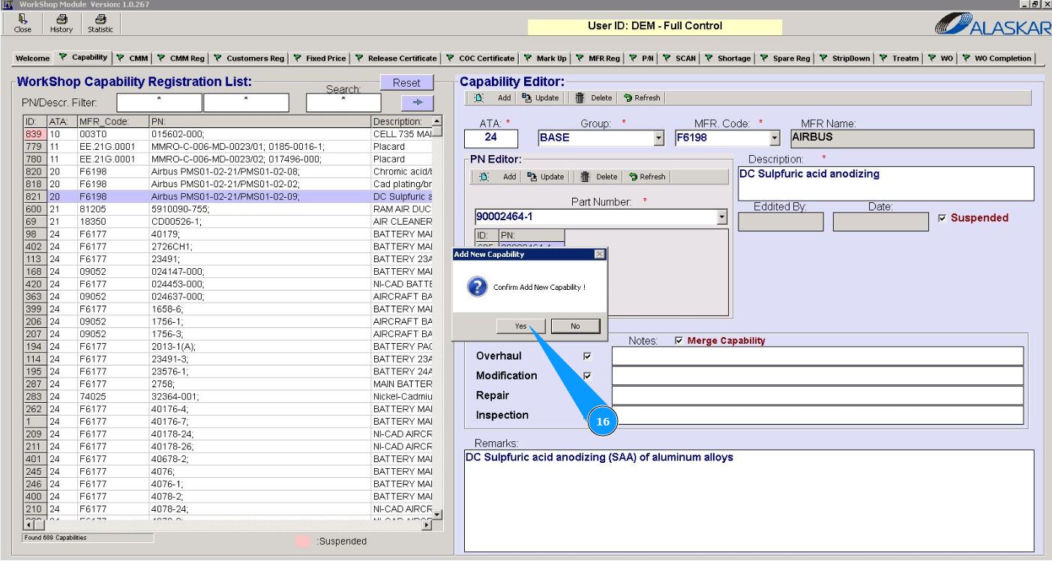Click Refresh in PN Editor toolbar

point(647,177)
